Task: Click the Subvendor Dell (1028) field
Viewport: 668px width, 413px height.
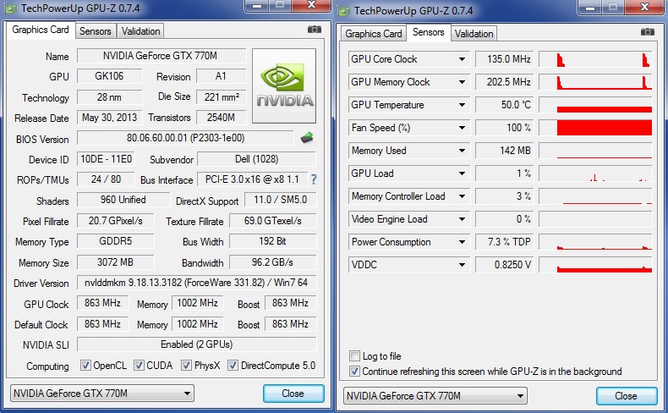Action: point(256,159)
